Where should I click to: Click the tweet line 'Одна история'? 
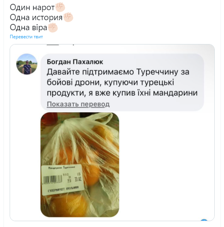(36, 17)
